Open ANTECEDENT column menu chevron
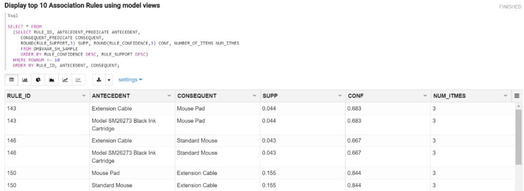Screen dimensions: 524x191 point(169,96)
